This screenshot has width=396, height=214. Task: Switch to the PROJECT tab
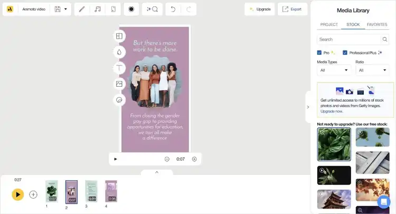pyautogui.click(x=329, y=24)
